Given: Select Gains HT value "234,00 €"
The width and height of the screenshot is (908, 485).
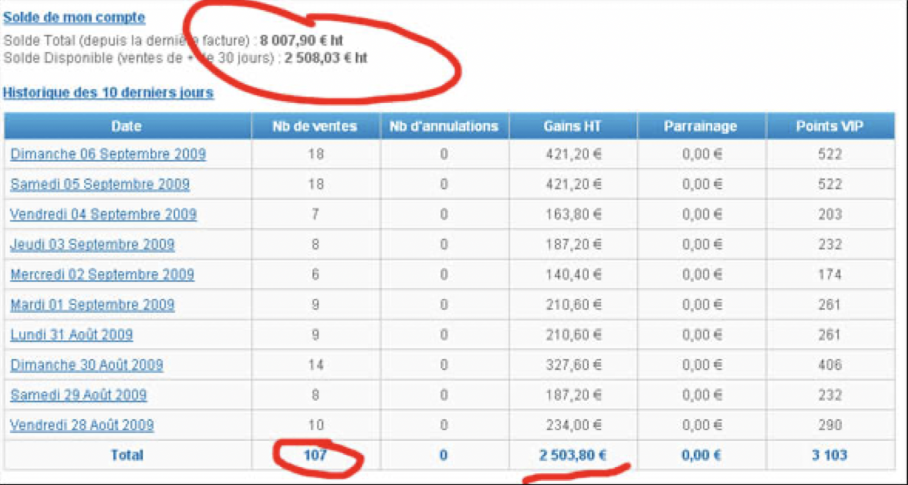Looking at the screenshot, I should point(574,425).
